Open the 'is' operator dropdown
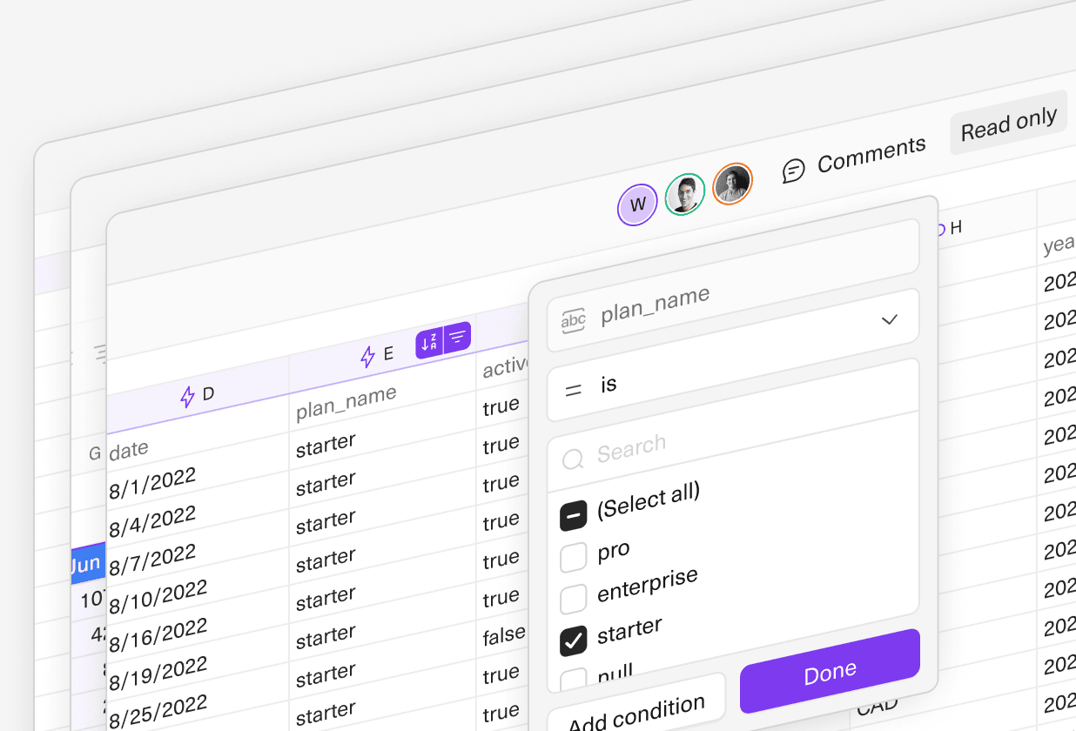This screenshot has height=731, width=1076. point(731,386)
